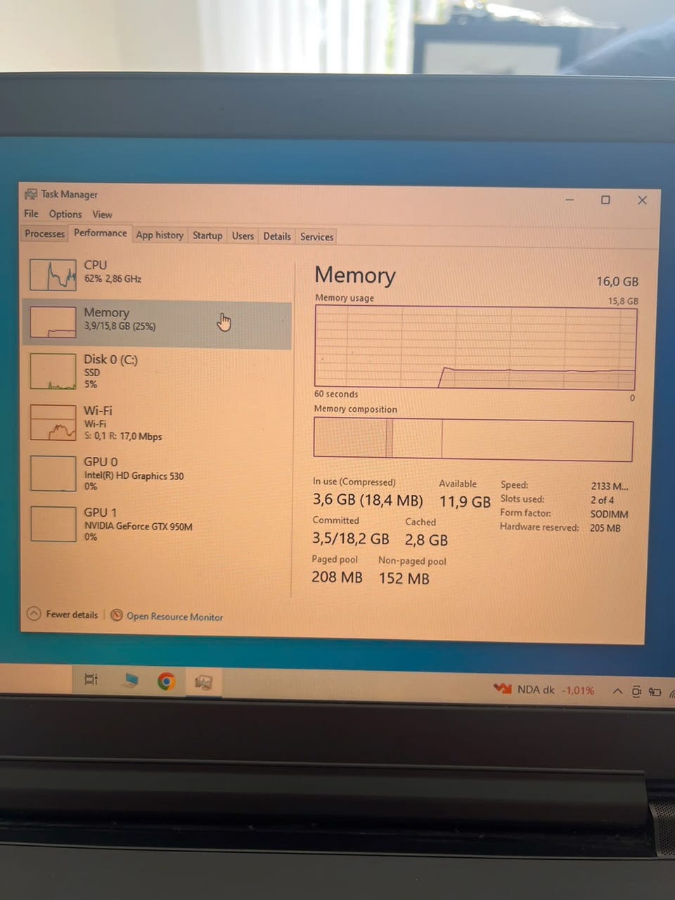
Task: Select GPU 0 Intel HD Graphics item
Action: (158, 473)
